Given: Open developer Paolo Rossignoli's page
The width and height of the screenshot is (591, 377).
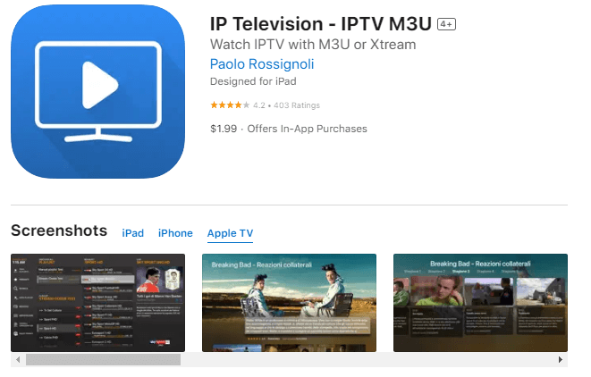Looking at the screenshot, I should [261, 64].
